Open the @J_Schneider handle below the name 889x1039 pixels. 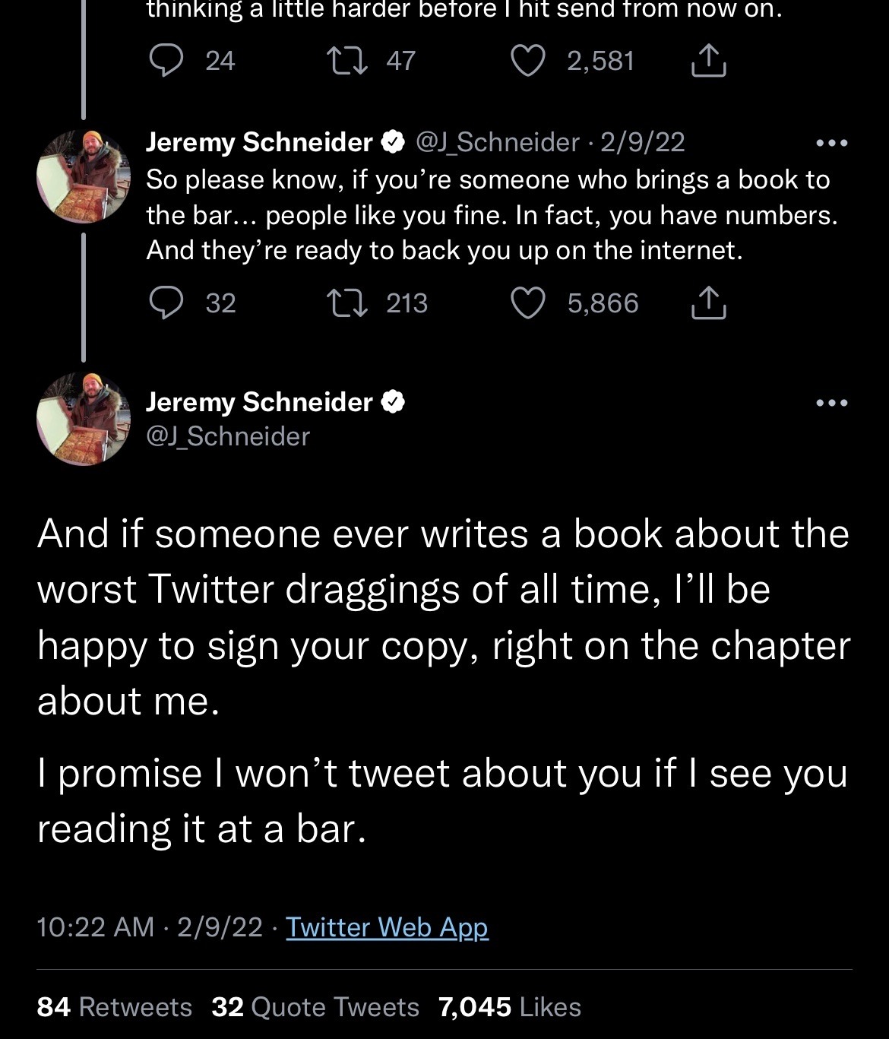(228, 436)
